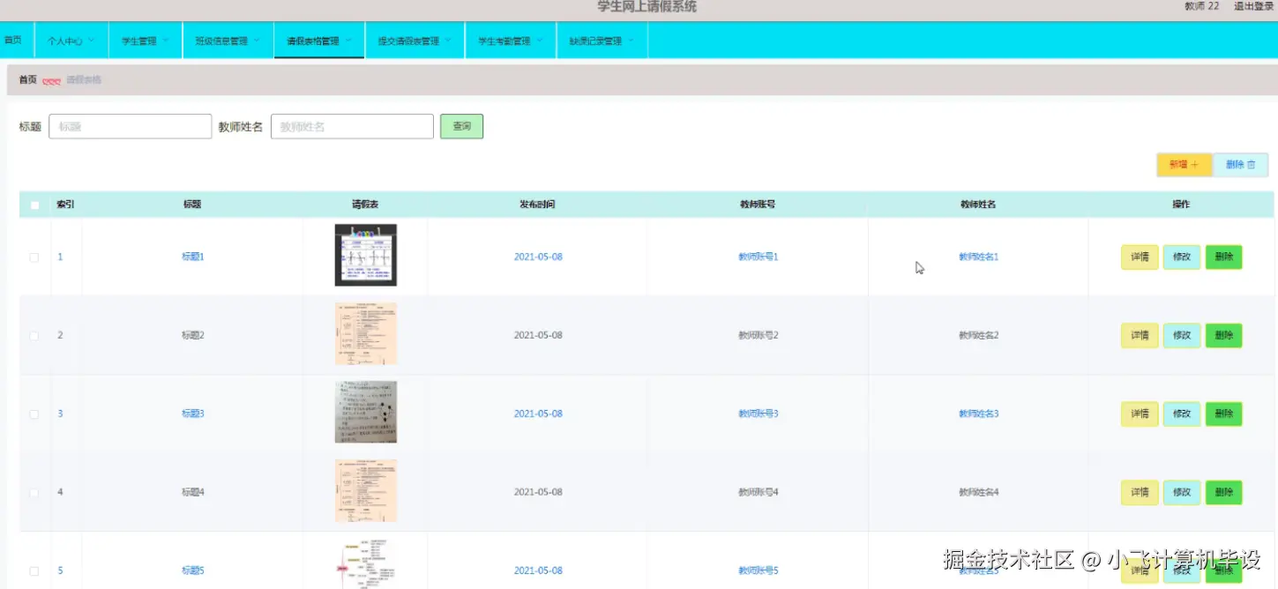Click the 索引 column header

point(65,205)
